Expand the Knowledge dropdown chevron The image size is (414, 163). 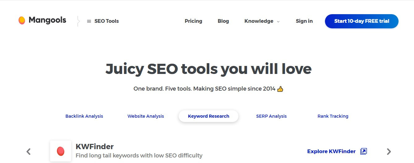click(278, 22)
